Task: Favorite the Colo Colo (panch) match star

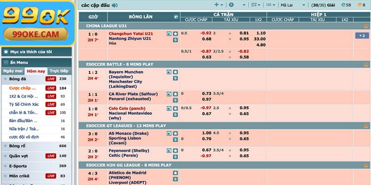Action: tap(175, 109)
